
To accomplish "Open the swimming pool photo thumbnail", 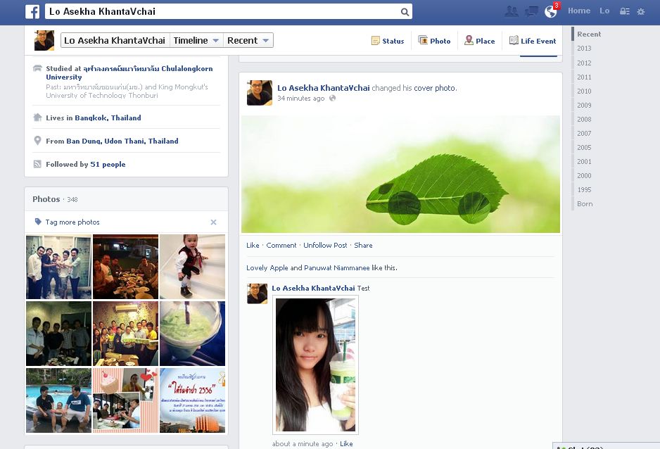I will 58,400.
